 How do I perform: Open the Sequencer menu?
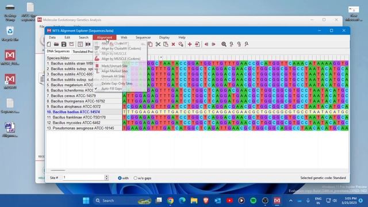143,37
